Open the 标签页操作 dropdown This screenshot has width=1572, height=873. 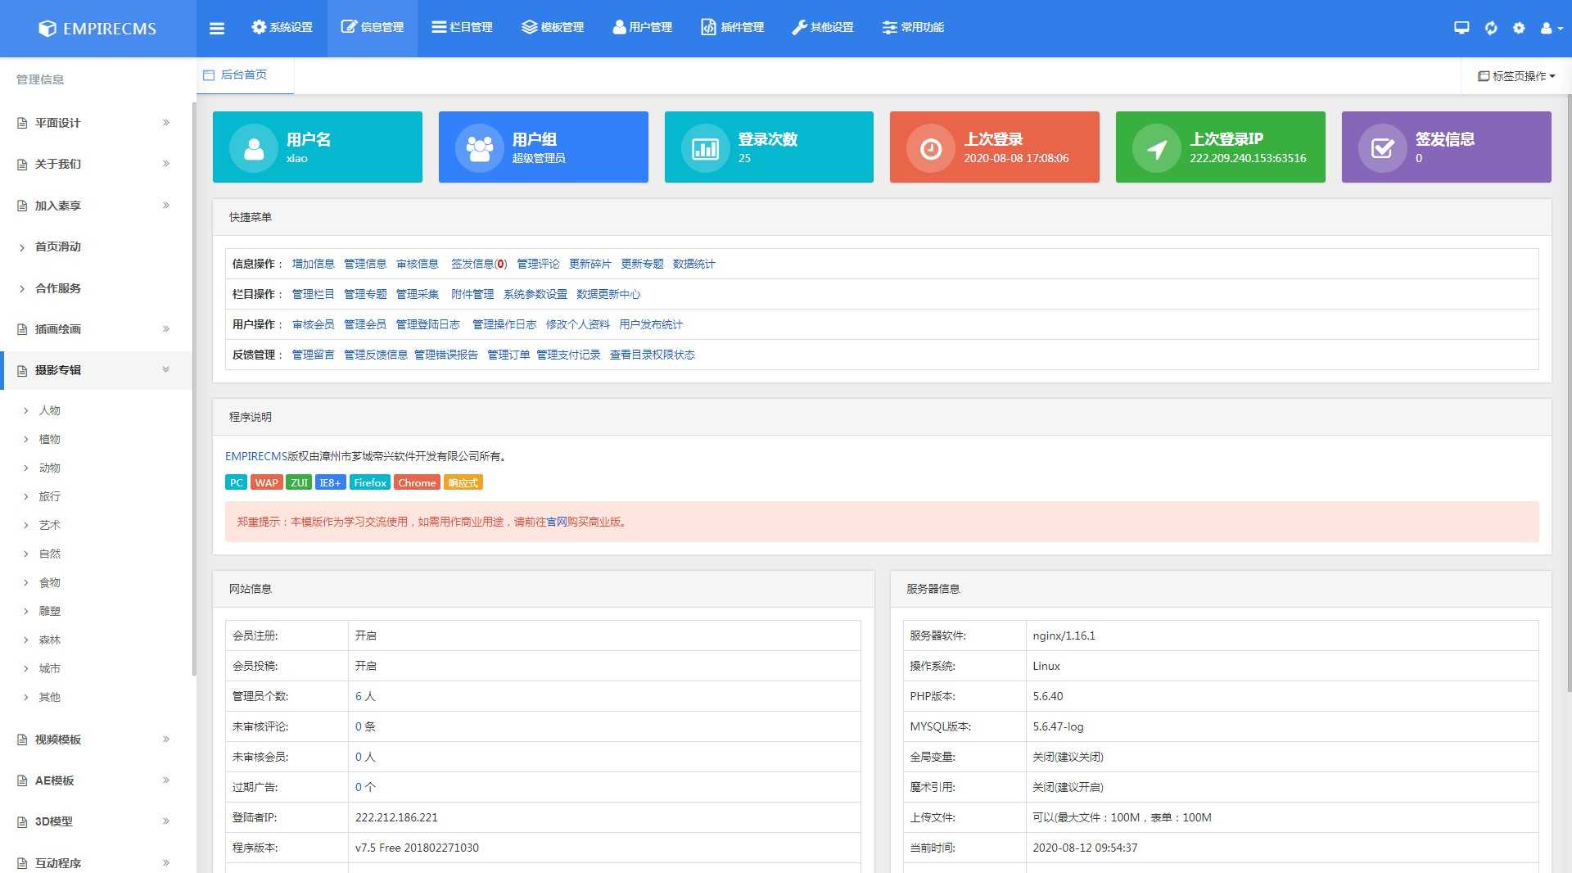tap(1516, 76)
